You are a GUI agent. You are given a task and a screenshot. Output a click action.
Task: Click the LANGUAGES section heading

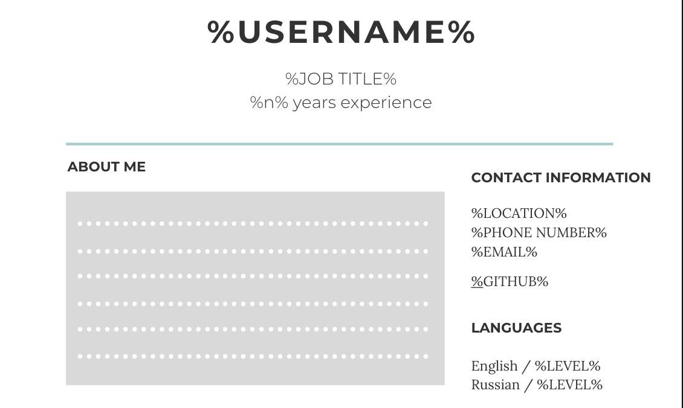[516, 328]
